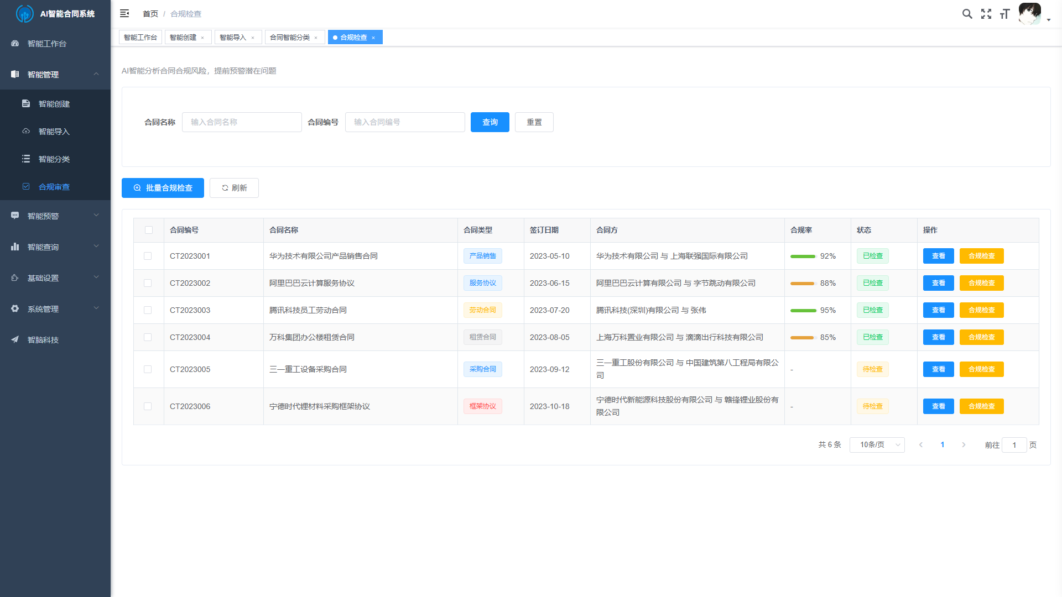Screen dimensions: 1062x597
Task: Open 智能导入 via its cloud icon
Action: pos(26,131)
